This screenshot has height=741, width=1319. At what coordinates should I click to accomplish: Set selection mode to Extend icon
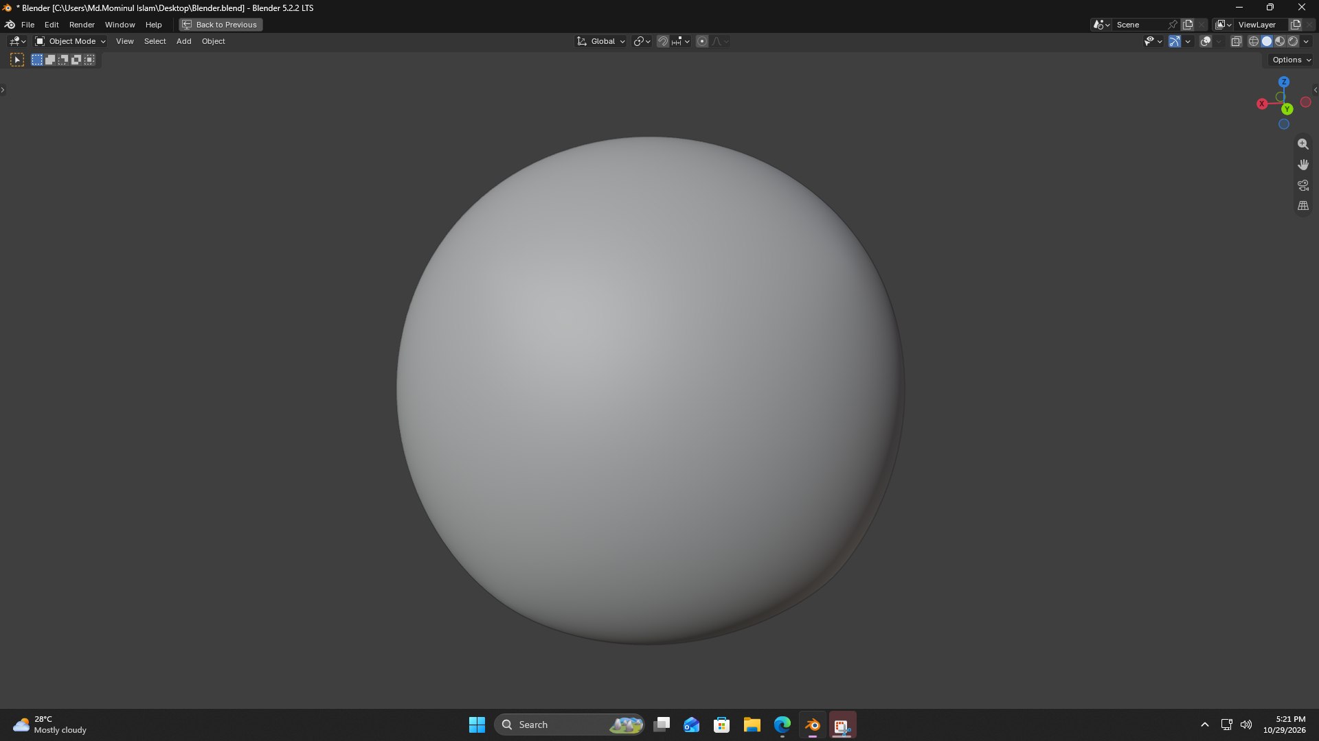point(50,60)
